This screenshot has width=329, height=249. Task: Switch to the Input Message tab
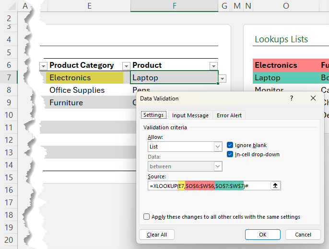coord(190,115)
